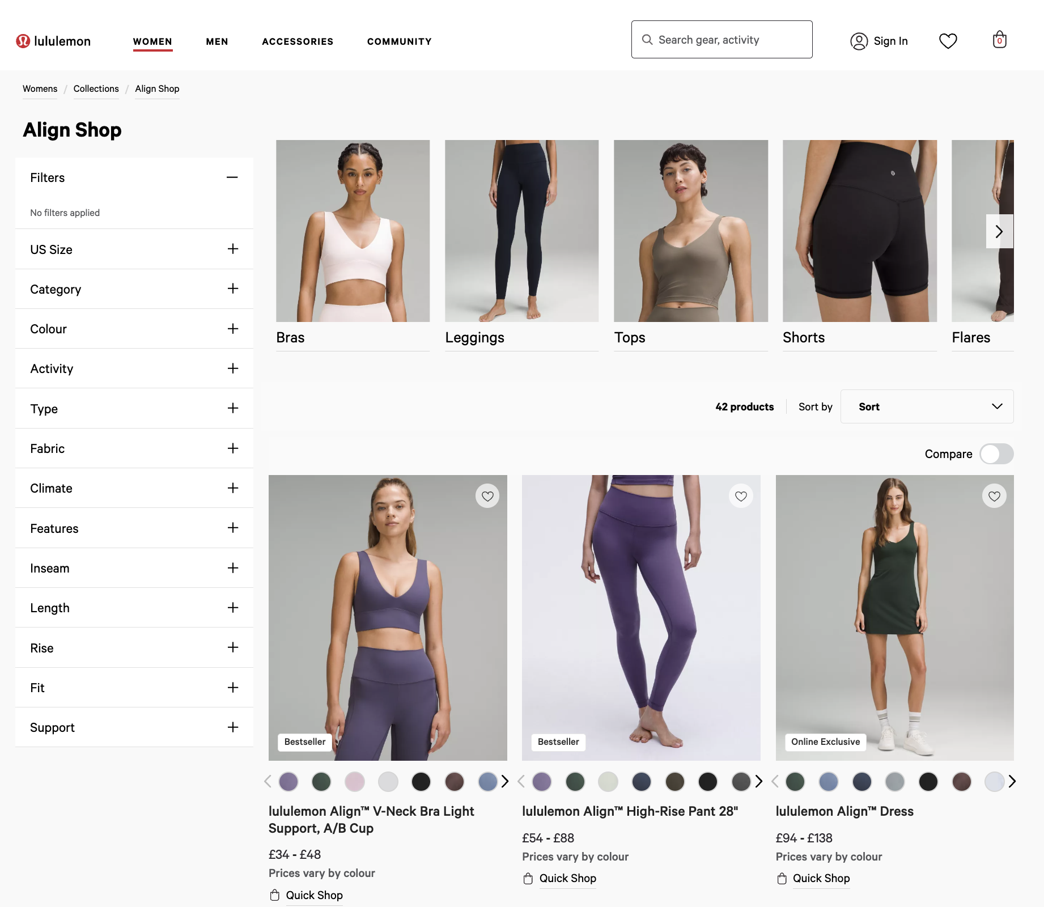Expand the Category filter
The image size is (1044, 907).
tap(134, 289)
